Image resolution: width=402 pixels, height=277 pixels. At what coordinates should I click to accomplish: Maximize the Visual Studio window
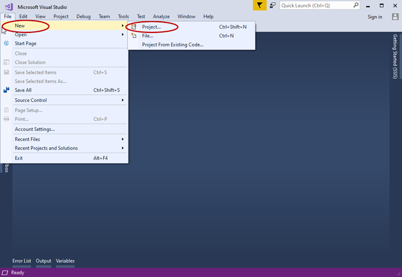381,6
